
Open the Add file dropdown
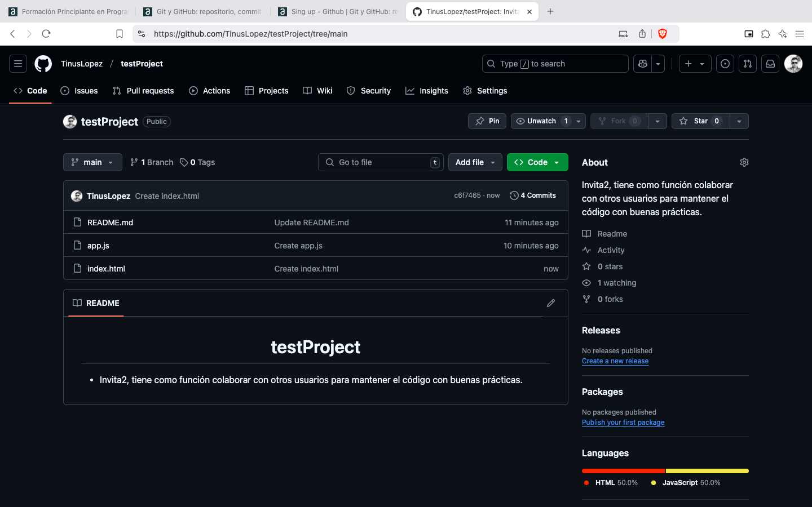pyautogui.click(x=475, y=162)
